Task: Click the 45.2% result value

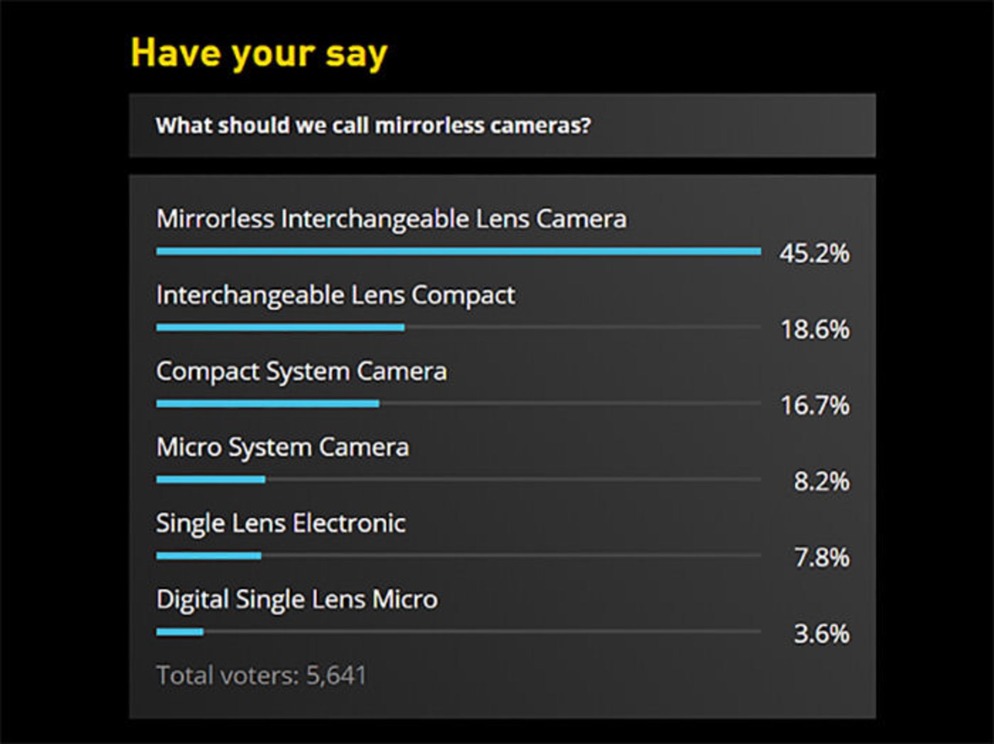Action: [814, 254]
